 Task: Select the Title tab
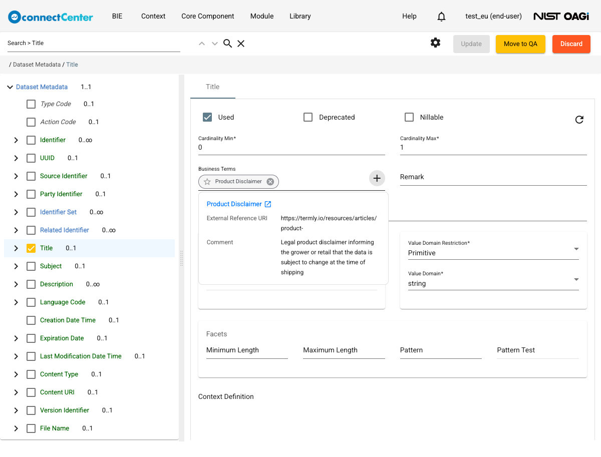[x=213, y=87]
